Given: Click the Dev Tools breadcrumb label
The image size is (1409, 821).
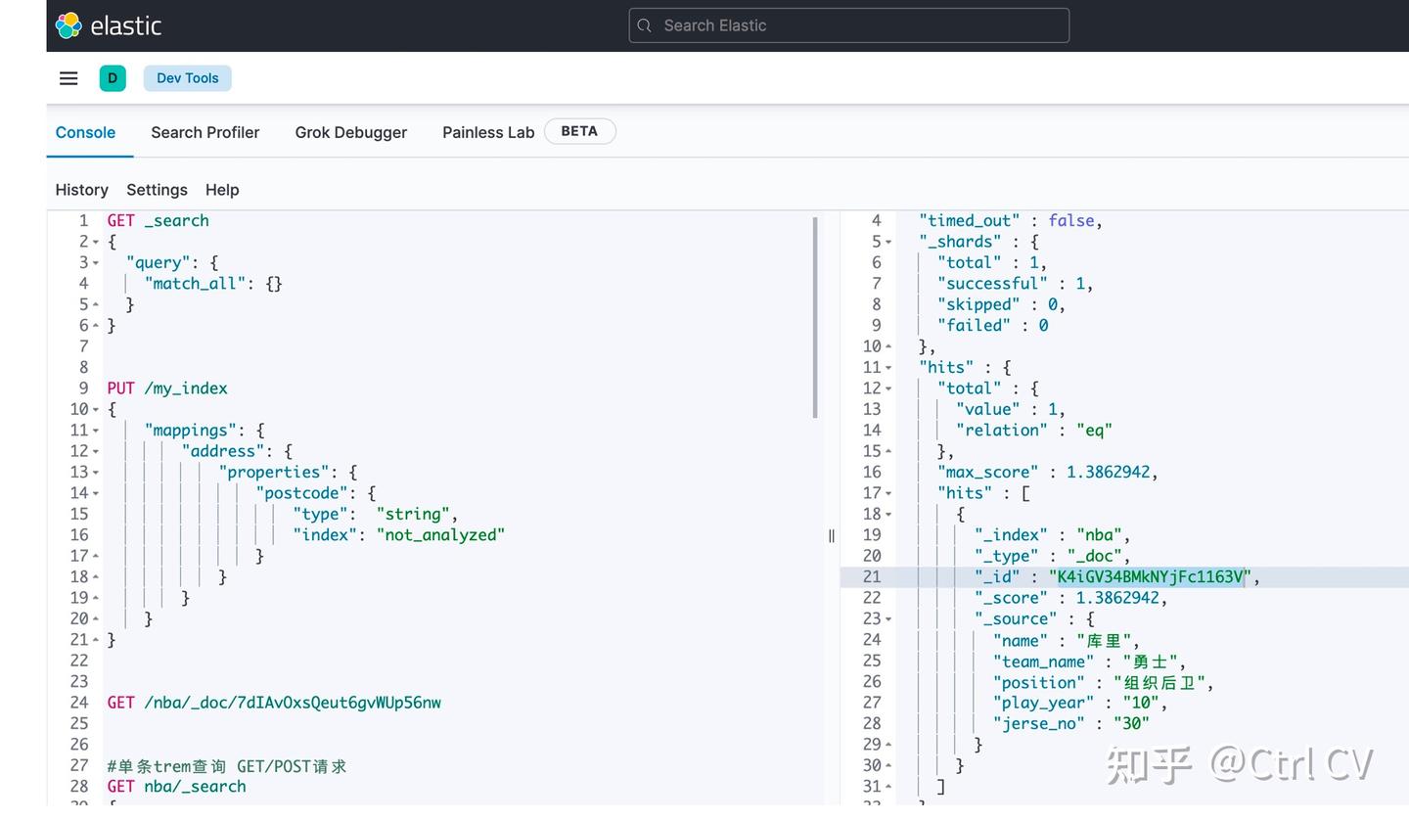Looking at the screenshot, I should coord(187,77).
